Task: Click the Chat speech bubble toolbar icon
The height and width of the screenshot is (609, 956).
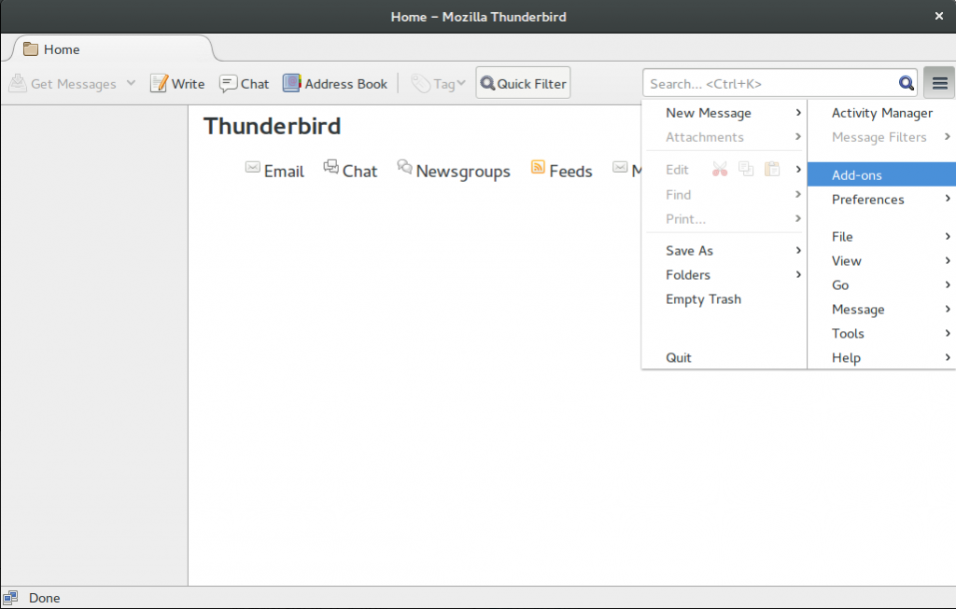Action: click(x=228, y=83)
